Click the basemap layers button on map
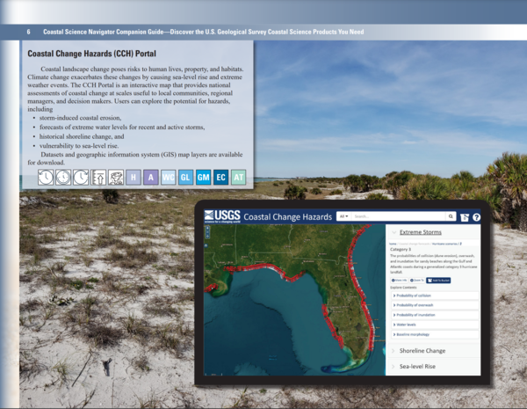 coord(206,245)
